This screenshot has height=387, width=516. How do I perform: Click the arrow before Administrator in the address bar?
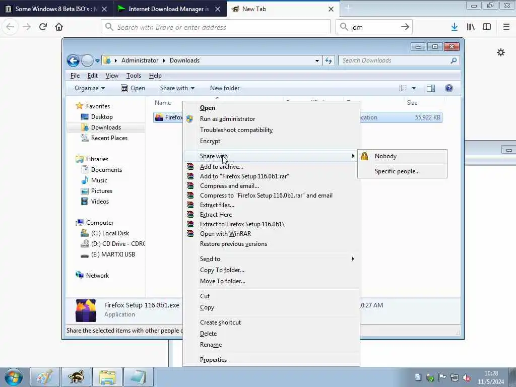point(116,60)
